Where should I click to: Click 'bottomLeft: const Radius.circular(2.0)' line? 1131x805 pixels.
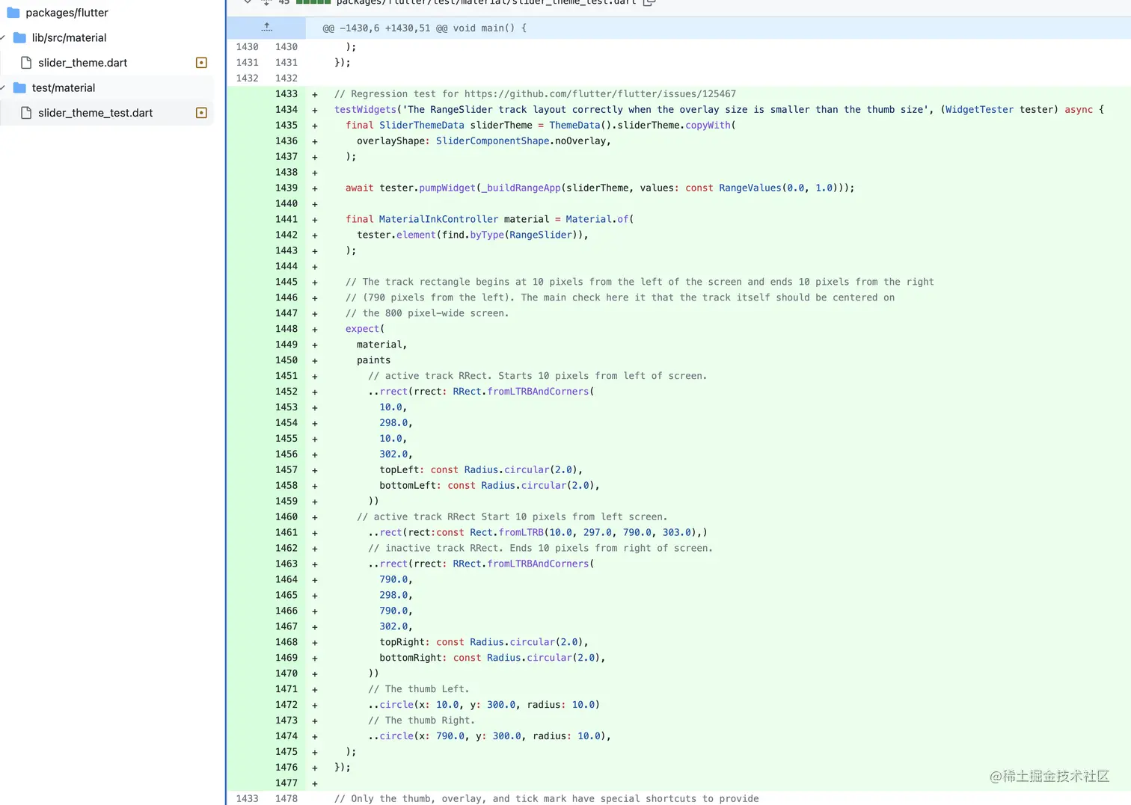[490, 486]
